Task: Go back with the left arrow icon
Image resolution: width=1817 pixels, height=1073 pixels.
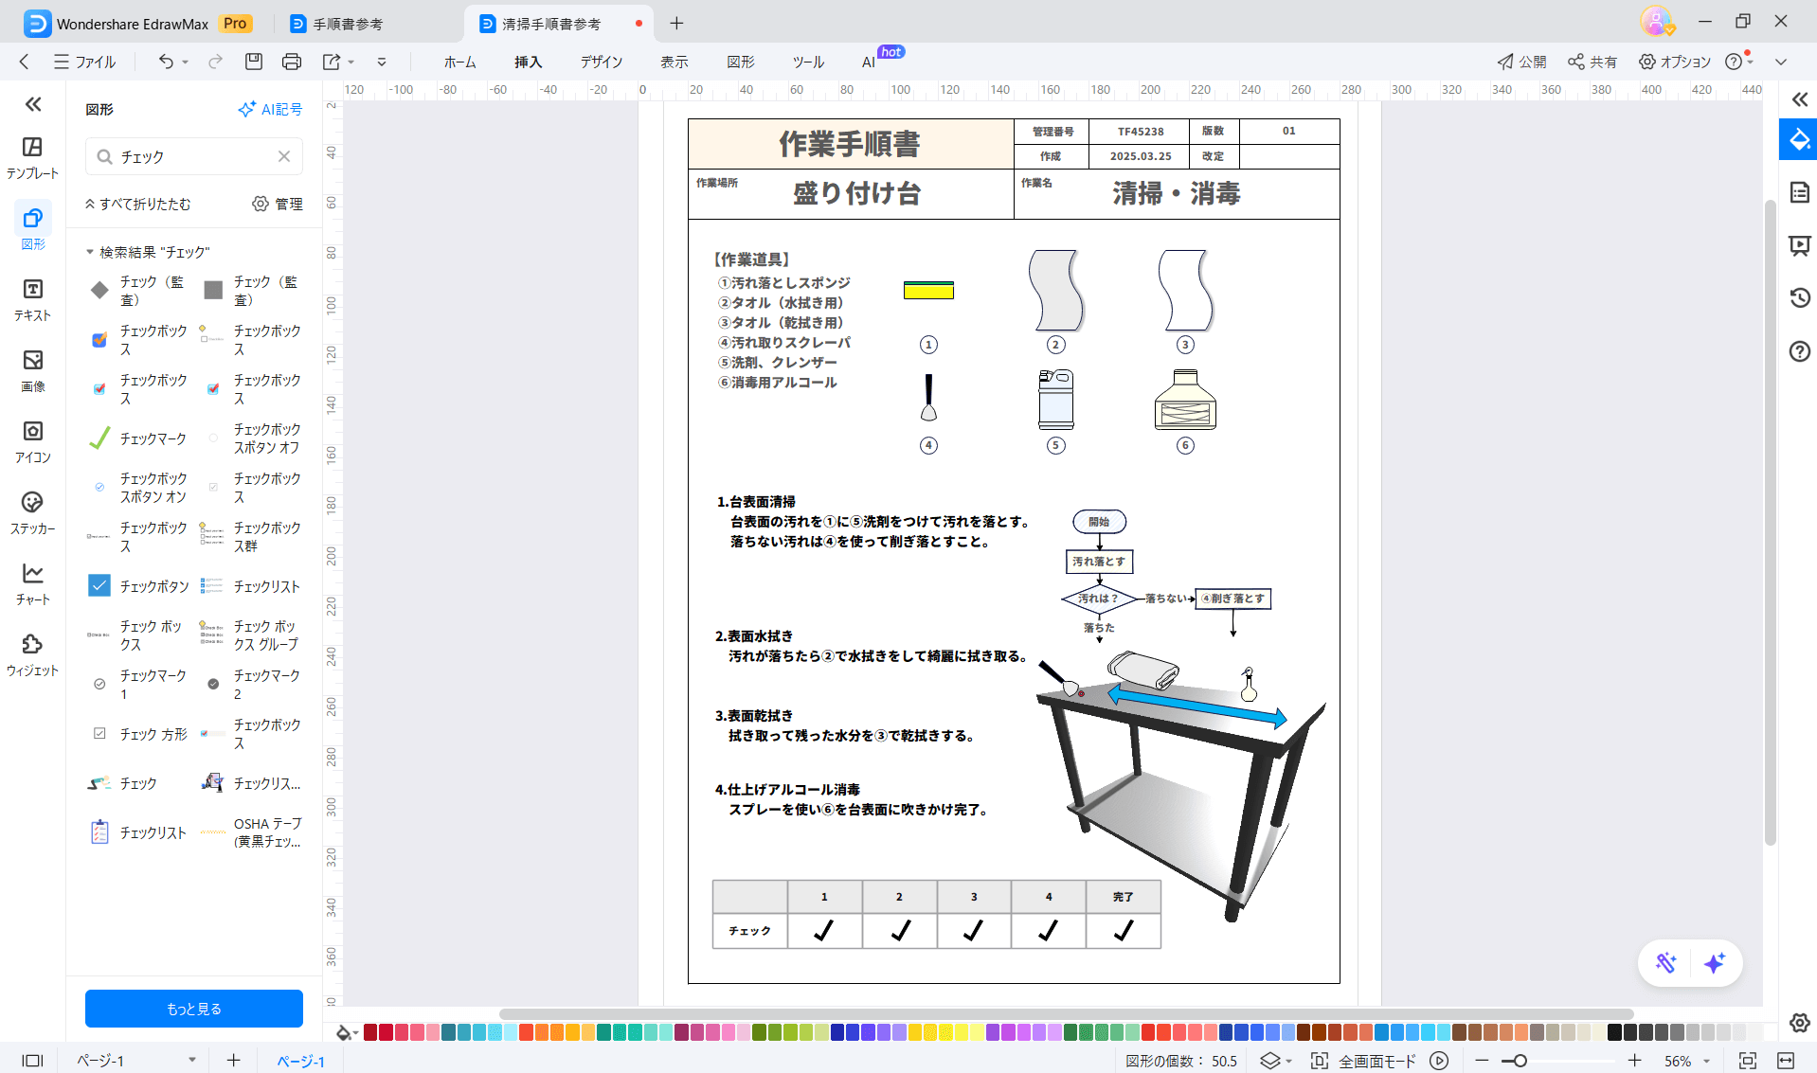Action: 25,62
